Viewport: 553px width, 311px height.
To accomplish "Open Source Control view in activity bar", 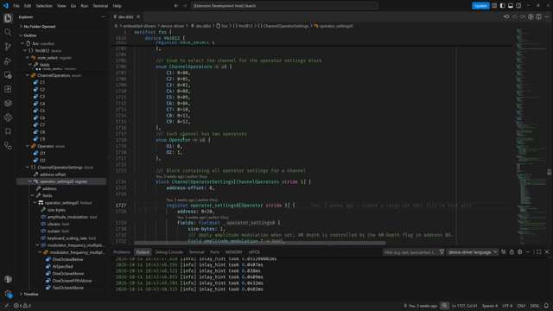I will [8, 47].
